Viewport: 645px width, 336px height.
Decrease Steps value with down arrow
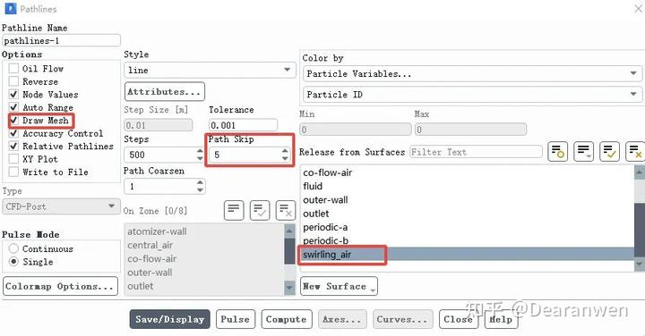coord(200,158)
